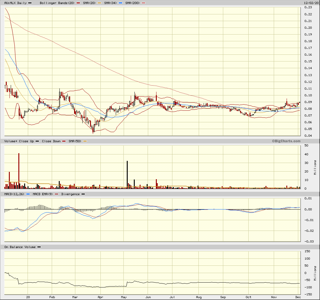Open the ©BigCharts.com credit link
Viewport: 320px width, 300px height.
[286, 141]
